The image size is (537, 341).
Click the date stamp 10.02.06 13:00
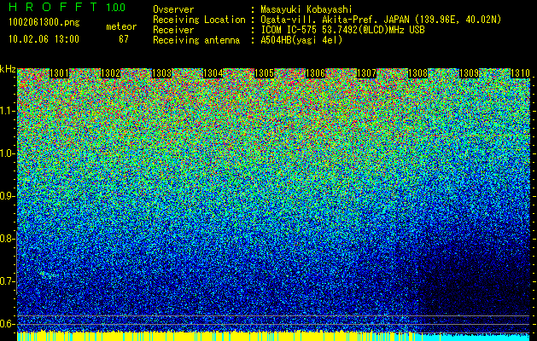pos(44,39)
